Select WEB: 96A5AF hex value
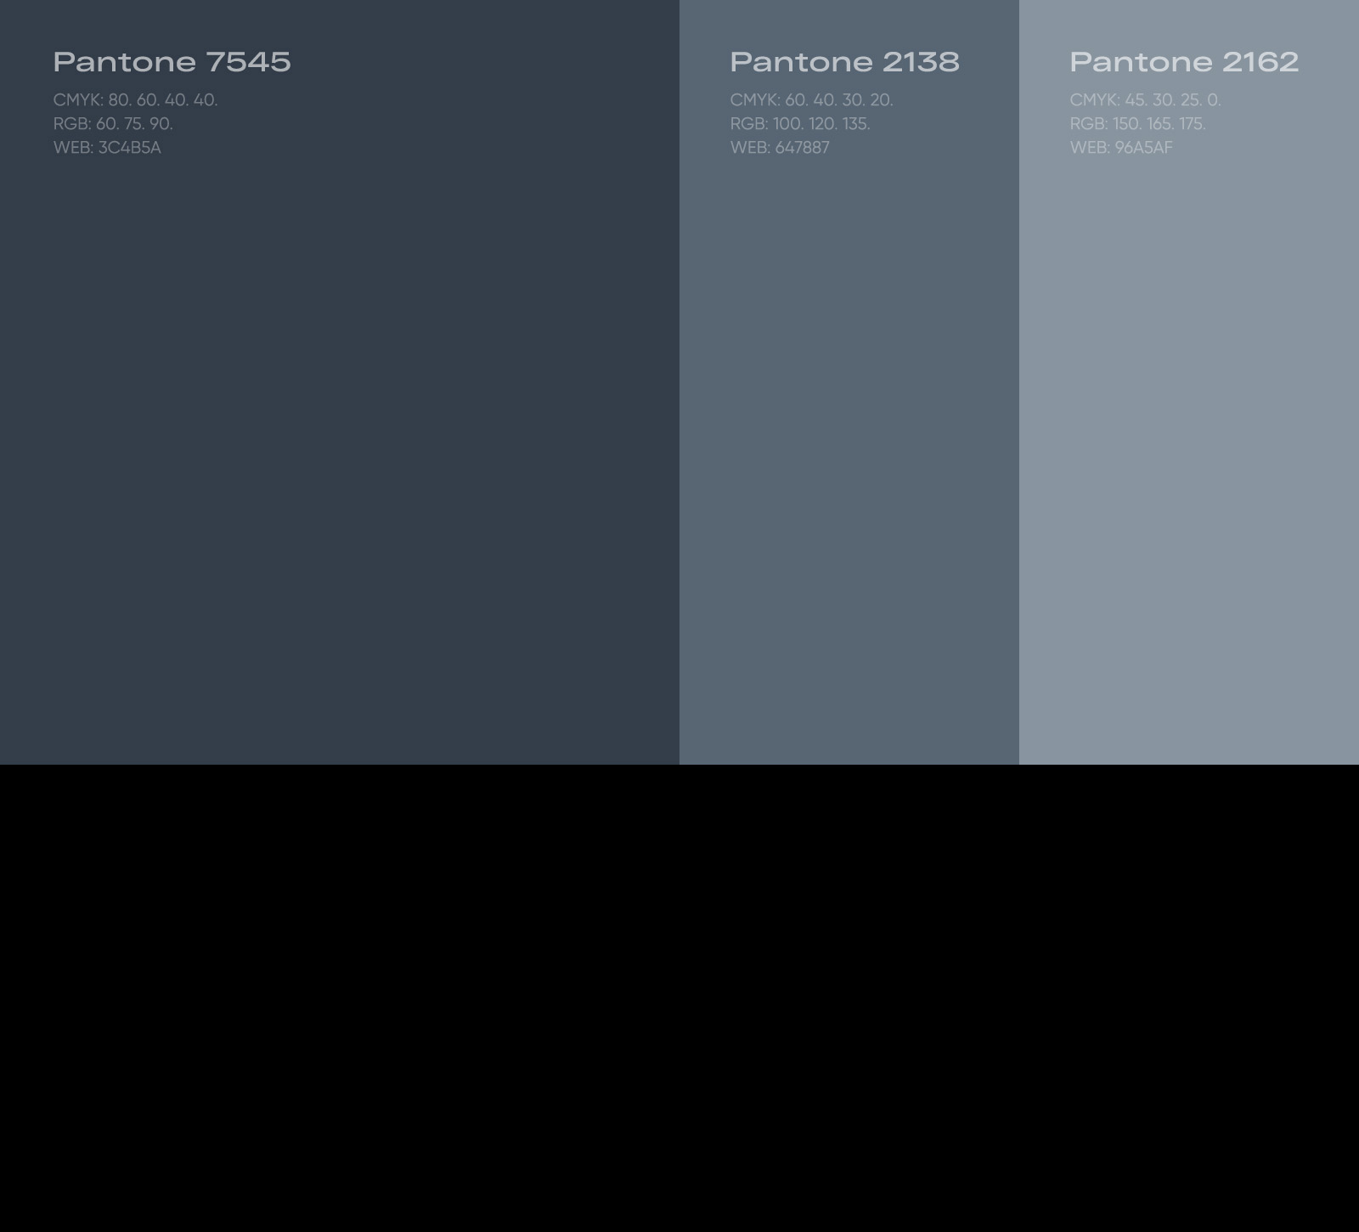The image size is (1359, 1232). click(x=1121, y=147)
